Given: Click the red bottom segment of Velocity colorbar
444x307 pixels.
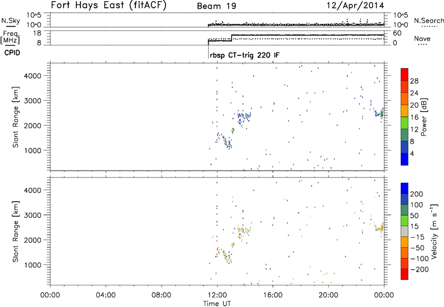Looking at the screenshot, I should tap(405, 274).
